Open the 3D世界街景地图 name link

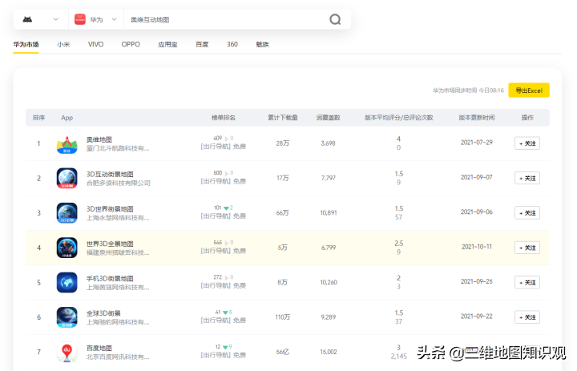[x=110, y=208]
